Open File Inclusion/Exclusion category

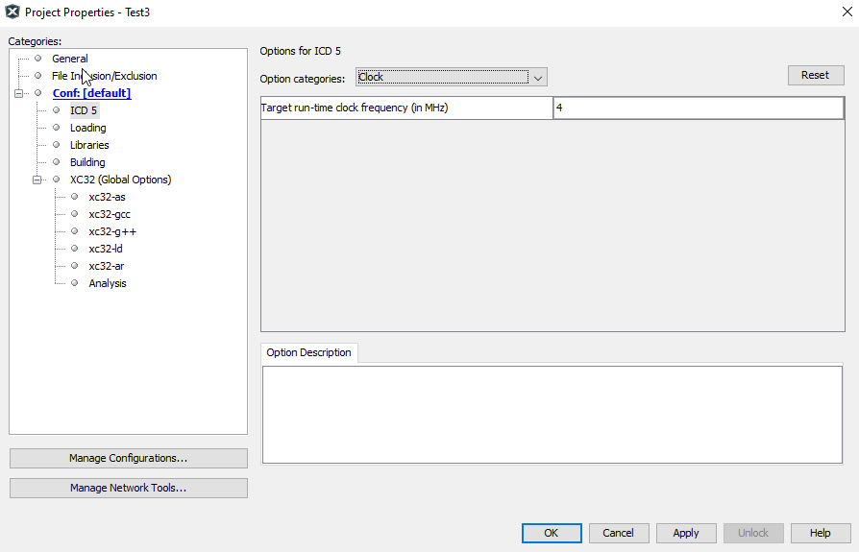coord(104,76)
